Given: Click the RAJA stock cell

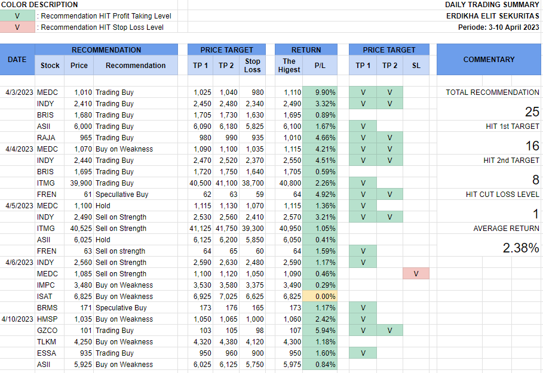Looking at the screenshot, I should point(46,138).
